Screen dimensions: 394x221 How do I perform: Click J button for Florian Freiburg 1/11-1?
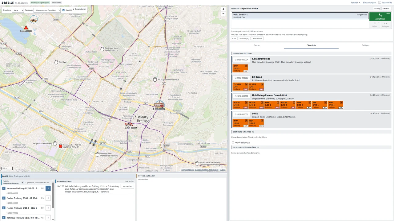[48, 208]
